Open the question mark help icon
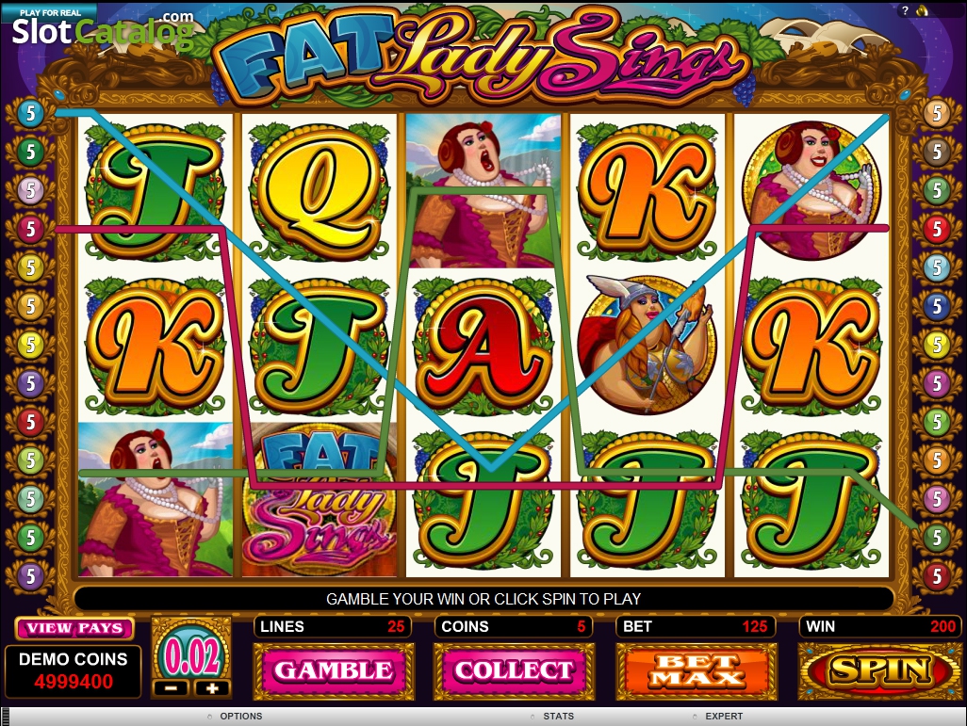967x726 pixels. pos(906,9)
